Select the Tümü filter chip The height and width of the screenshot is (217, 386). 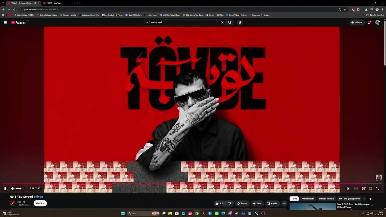(294, 199)
